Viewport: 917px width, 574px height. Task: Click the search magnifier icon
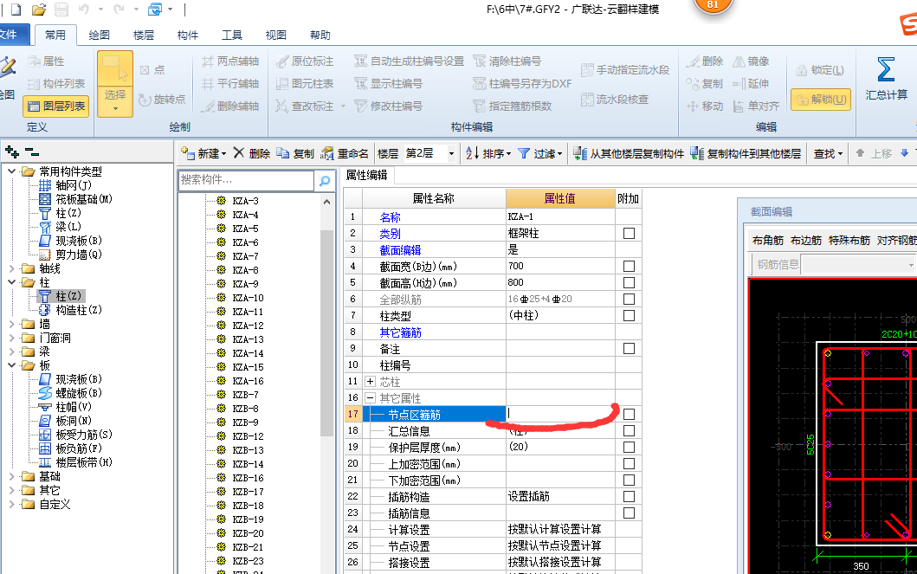[x=324, y=181]
